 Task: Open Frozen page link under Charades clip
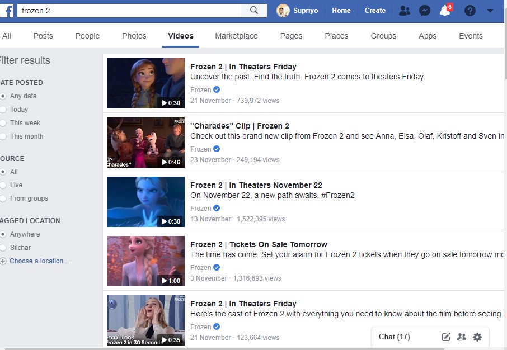click(200, 149)
